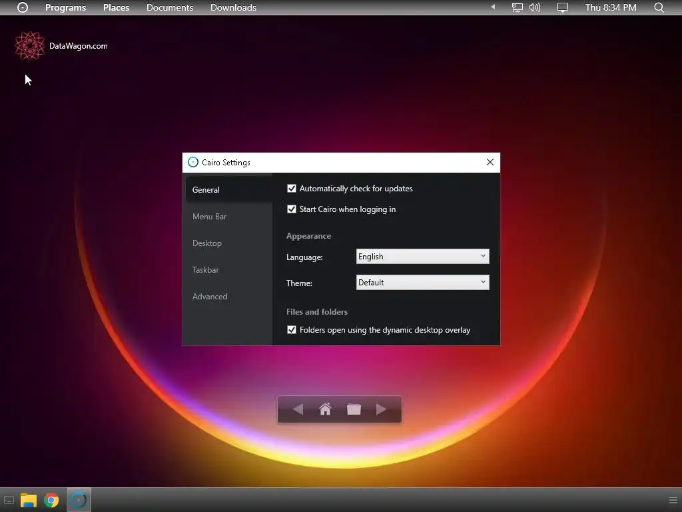The height and width of the screenshot is (512, 682).
Task: Open the Language dropdown
Action: coord(422,257)
